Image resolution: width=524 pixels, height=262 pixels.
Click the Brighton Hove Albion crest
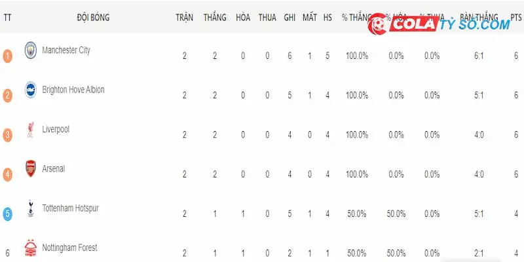click(31, 90)
